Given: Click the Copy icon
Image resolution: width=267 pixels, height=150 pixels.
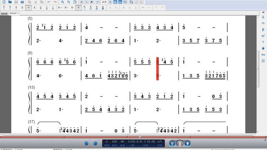Looking at the screenshot, I should pos(30,2).
